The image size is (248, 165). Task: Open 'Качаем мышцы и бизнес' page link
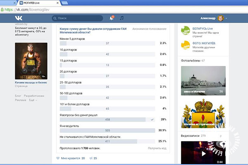(x=31, y=82)
